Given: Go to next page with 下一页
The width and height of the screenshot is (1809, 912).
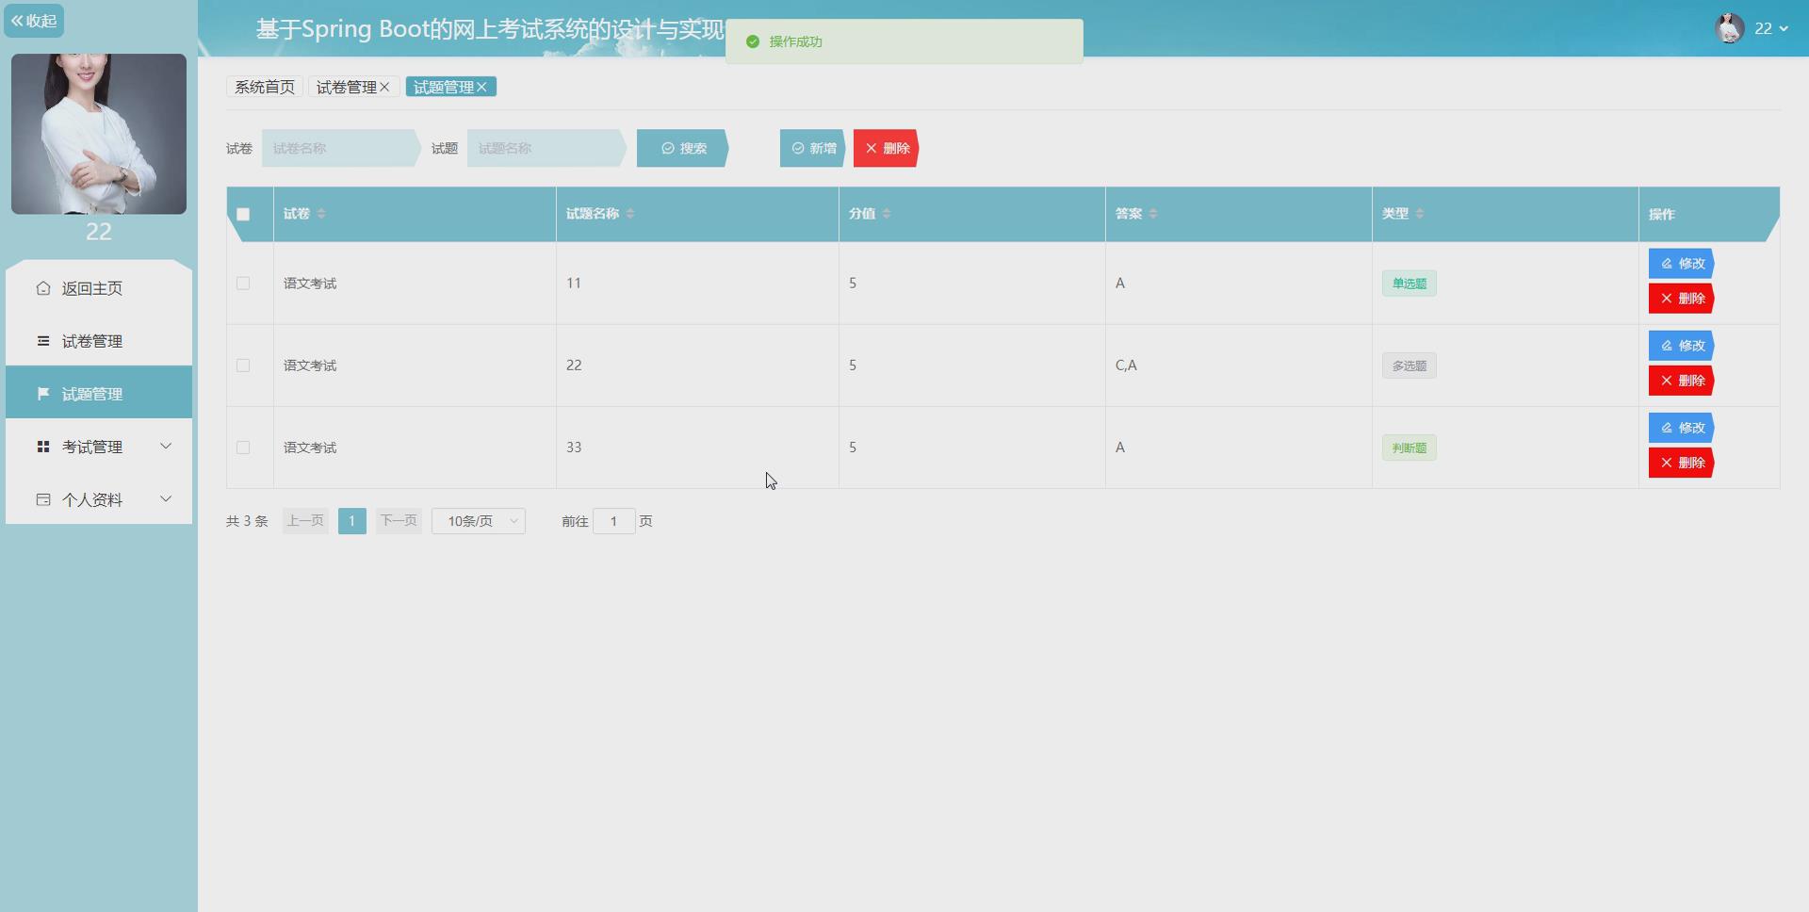Looking at the screenshot, I should [x=399, y=521].
